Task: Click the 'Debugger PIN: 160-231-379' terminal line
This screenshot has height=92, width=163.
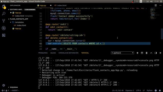Action: click(56, 77)
